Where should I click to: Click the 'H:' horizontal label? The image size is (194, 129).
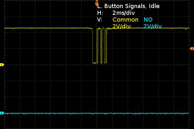[x=100, y=13]
